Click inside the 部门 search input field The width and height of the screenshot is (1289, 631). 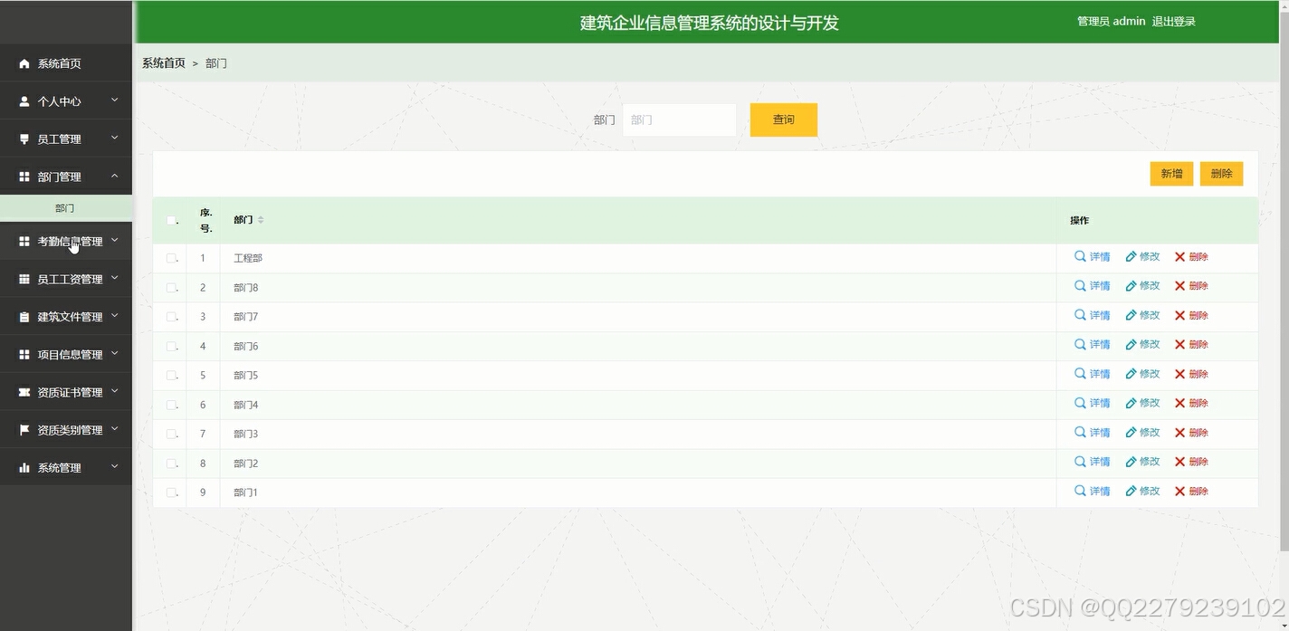pyautogui.click(x=679, y=119)
